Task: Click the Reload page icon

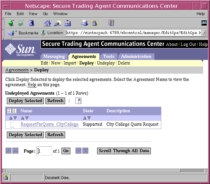Action: pyautogui.click(x=31, y=23)
